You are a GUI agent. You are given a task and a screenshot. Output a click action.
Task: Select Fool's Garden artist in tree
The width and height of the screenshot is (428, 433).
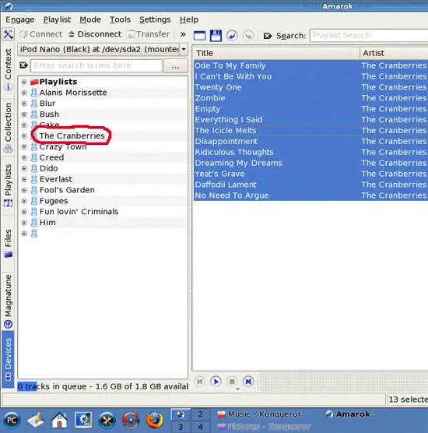pos(67,190)
